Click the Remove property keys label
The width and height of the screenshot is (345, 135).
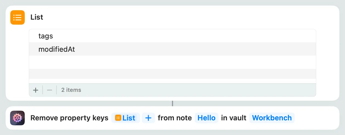click(x=69, y=118)
